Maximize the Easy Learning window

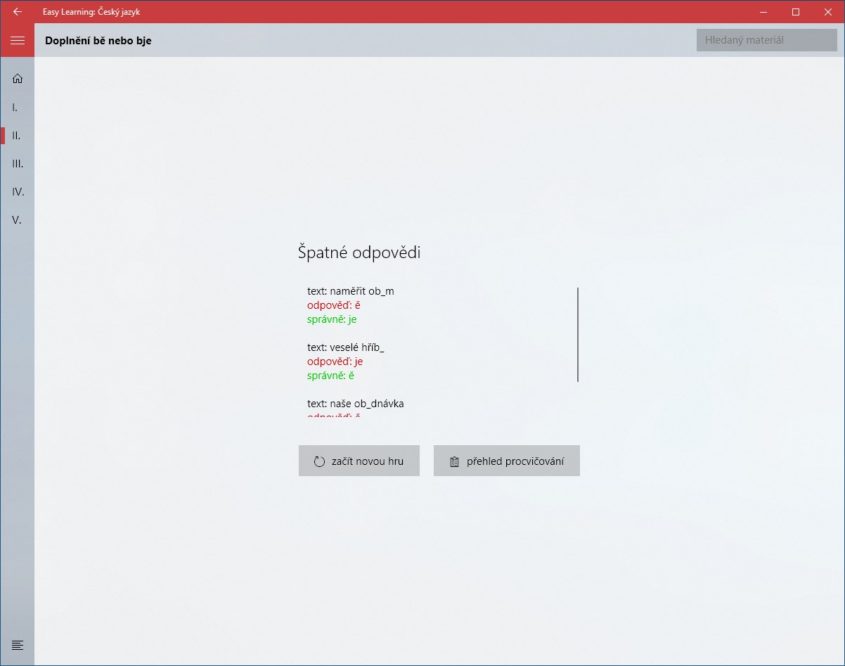(796, 11)
